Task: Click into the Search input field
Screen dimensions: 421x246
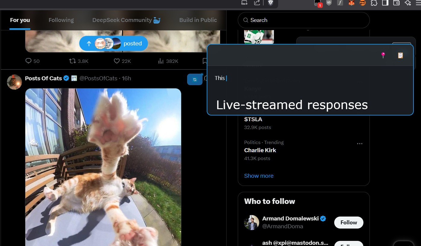Action: 303,20
